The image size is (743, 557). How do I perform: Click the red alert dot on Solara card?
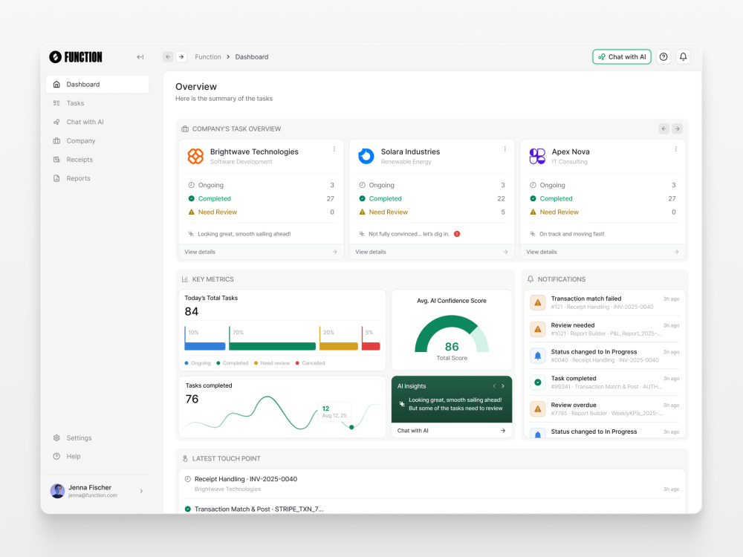(x=457, y=234)
